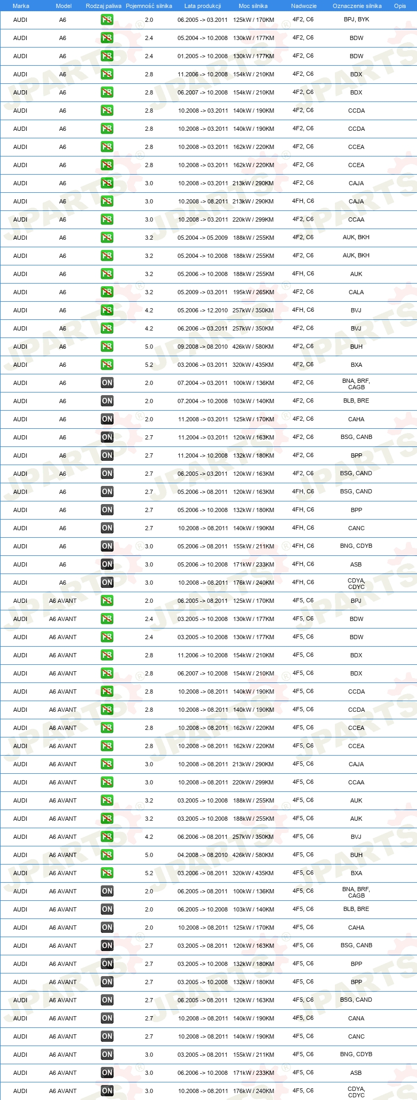Click diesel ON icon in A6 AVANT CANA row
Screen dimensions: 417x1100
point(107,1018)
